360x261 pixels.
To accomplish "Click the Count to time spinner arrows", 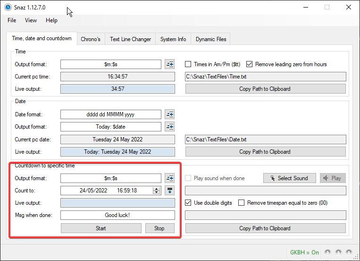I will click(157, 191).
